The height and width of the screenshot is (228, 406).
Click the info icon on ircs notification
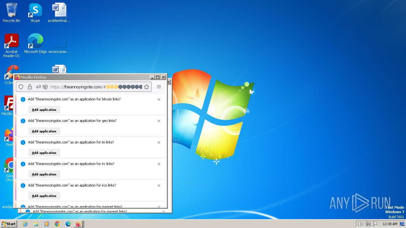[x=23, y=186]
